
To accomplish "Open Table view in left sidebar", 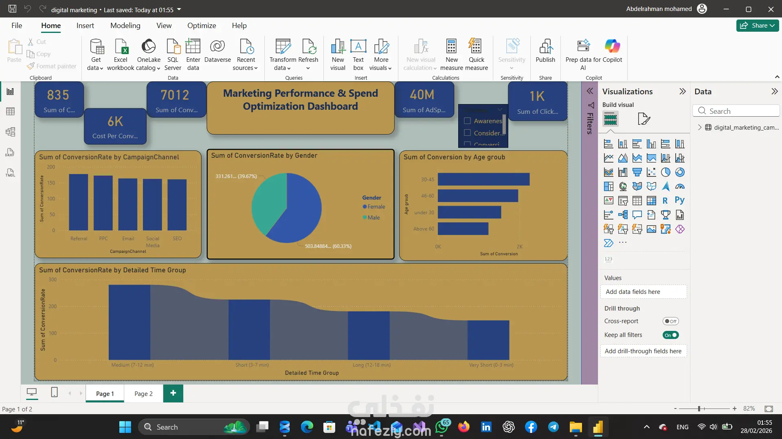I will (11, 111).
